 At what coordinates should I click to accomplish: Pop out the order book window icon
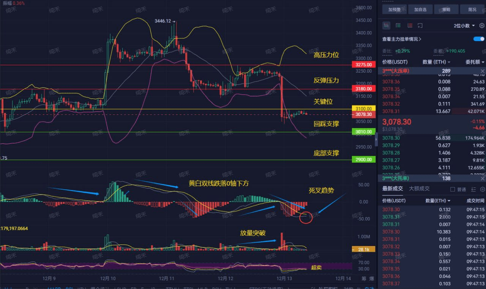420,25
